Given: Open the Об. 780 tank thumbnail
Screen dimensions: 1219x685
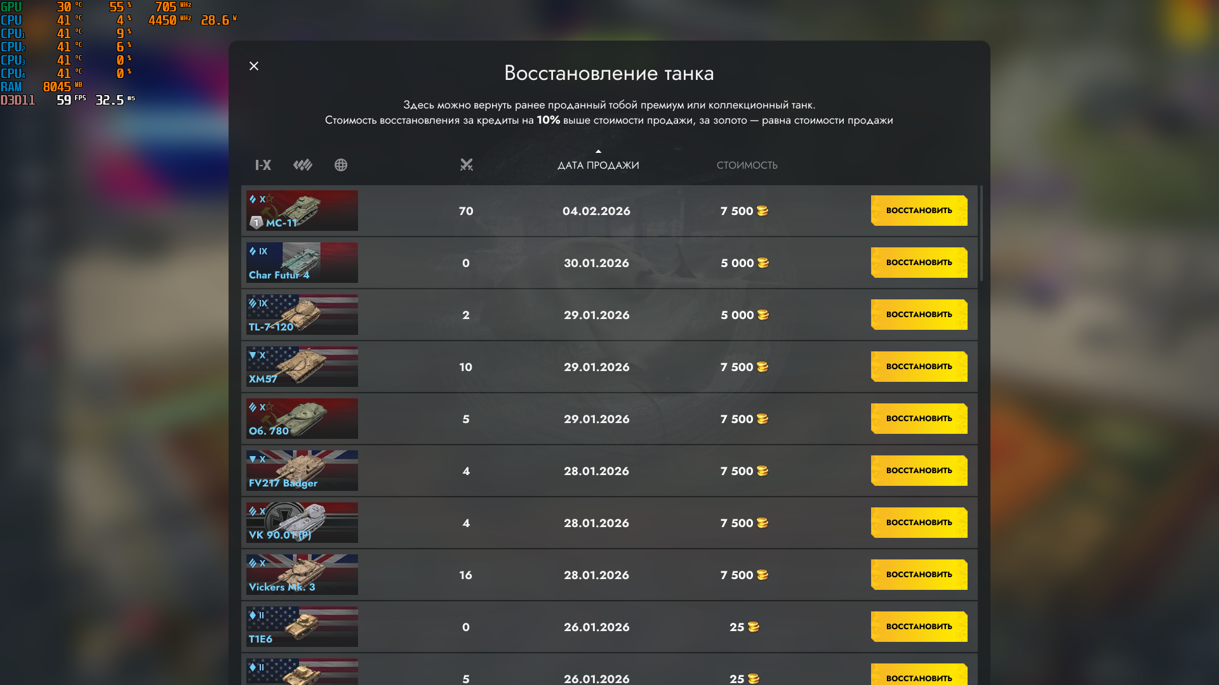Looking at the screenshot, I should pyautogui.click(x=302, y=419).
